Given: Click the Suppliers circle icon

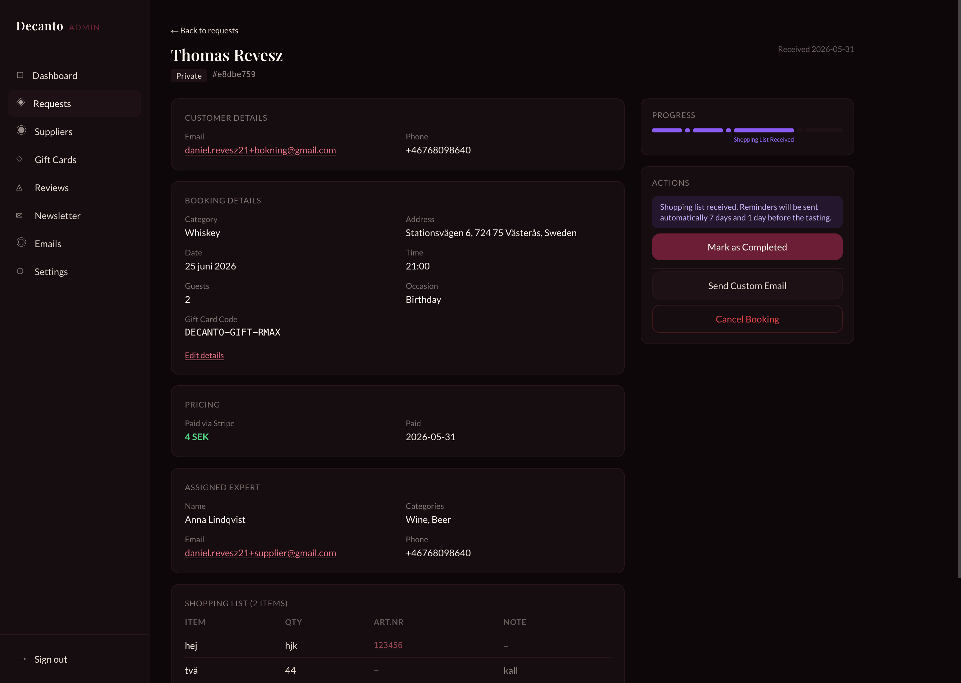Looking at the screenshot, I should pos(21,130).
